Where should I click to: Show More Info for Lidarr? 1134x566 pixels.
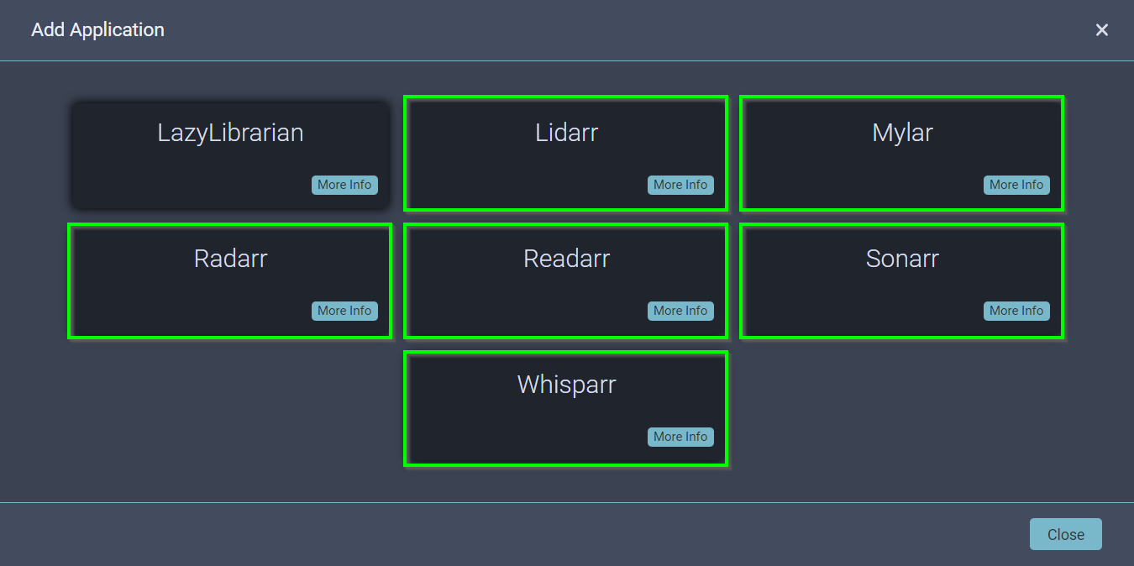pyautogui.click(x=680, y=185)
